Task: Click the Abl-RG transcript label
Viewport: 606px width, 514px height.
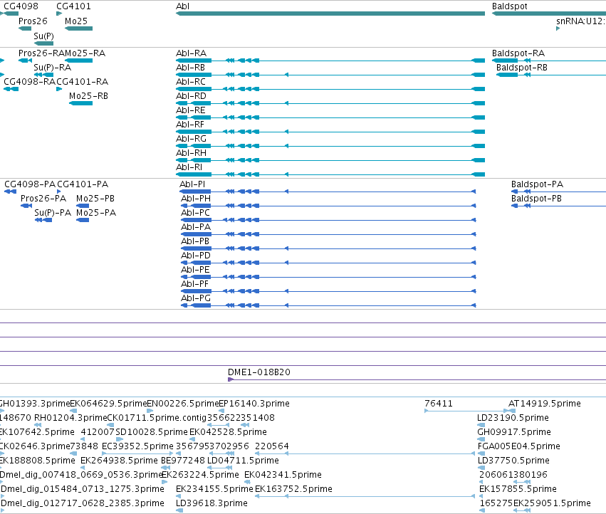Action: (x=191, y=139)
